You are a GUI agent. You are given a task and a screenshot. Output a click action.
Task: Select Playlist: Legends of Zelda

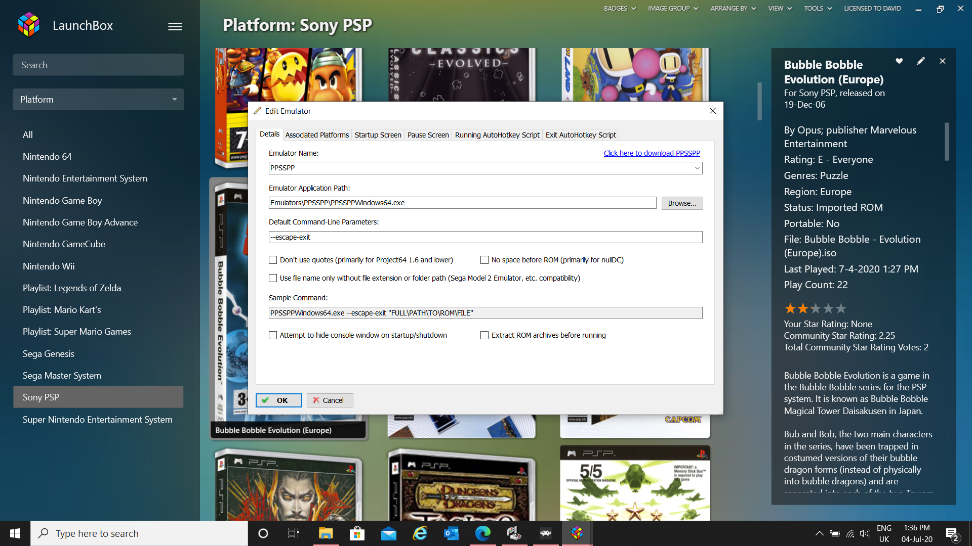[x=98, y=288]
